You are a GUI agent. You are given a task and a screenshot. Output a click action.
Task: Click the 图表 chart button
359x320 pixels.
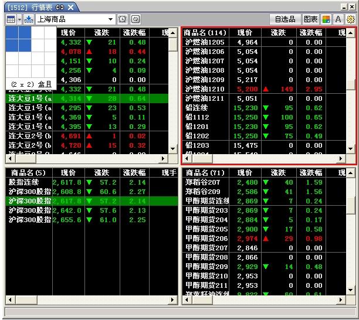pyautogui.click(x=310, y=19)
